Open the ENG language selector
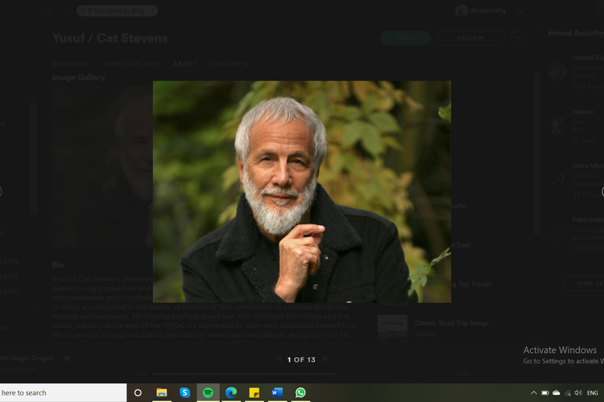This screenshot has height=402, width=604. point(592,392)
